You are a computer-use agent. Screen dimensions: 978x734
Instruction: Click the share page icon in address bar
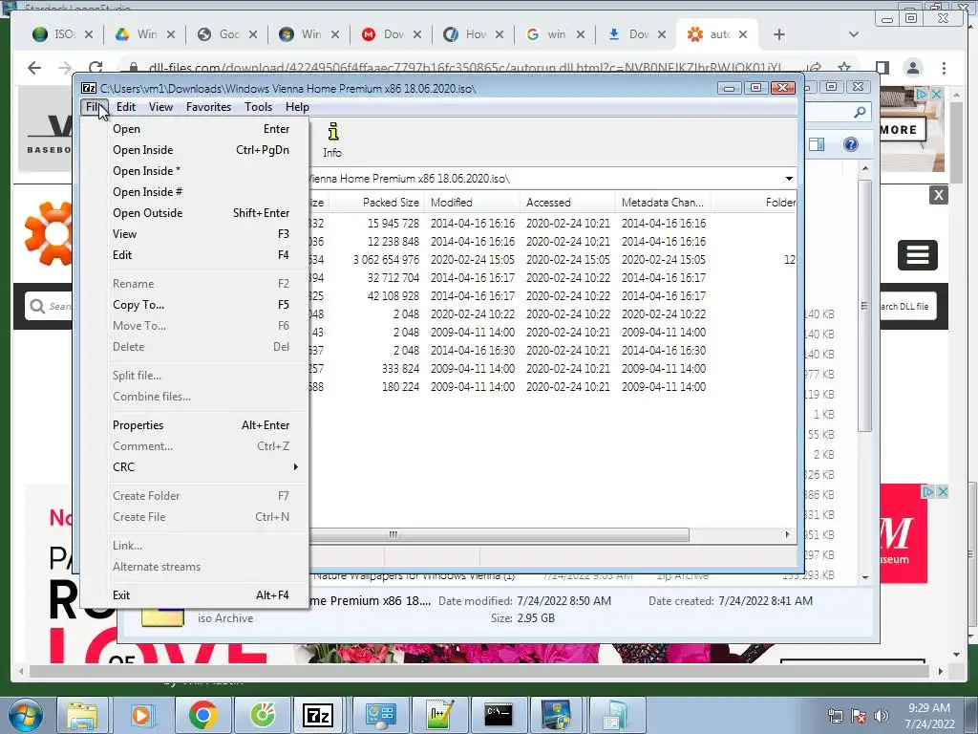814,68
